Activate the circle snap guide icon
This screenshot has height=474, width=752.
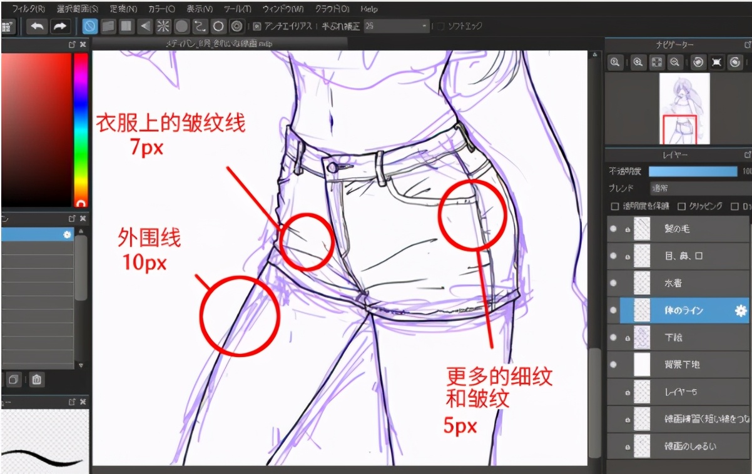click(x=218, y=26)
